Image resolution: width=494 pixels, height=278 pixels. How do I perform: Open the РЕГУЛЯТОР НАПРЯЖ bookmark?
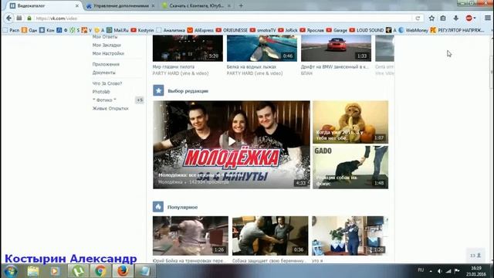(x=458, y=30)
